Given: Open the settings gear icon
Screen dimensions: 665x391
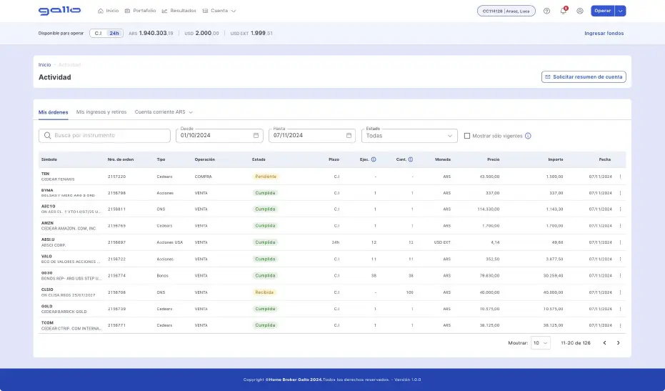Looking at the screenshot, I should pyautogui.click(x=580, y=11).
